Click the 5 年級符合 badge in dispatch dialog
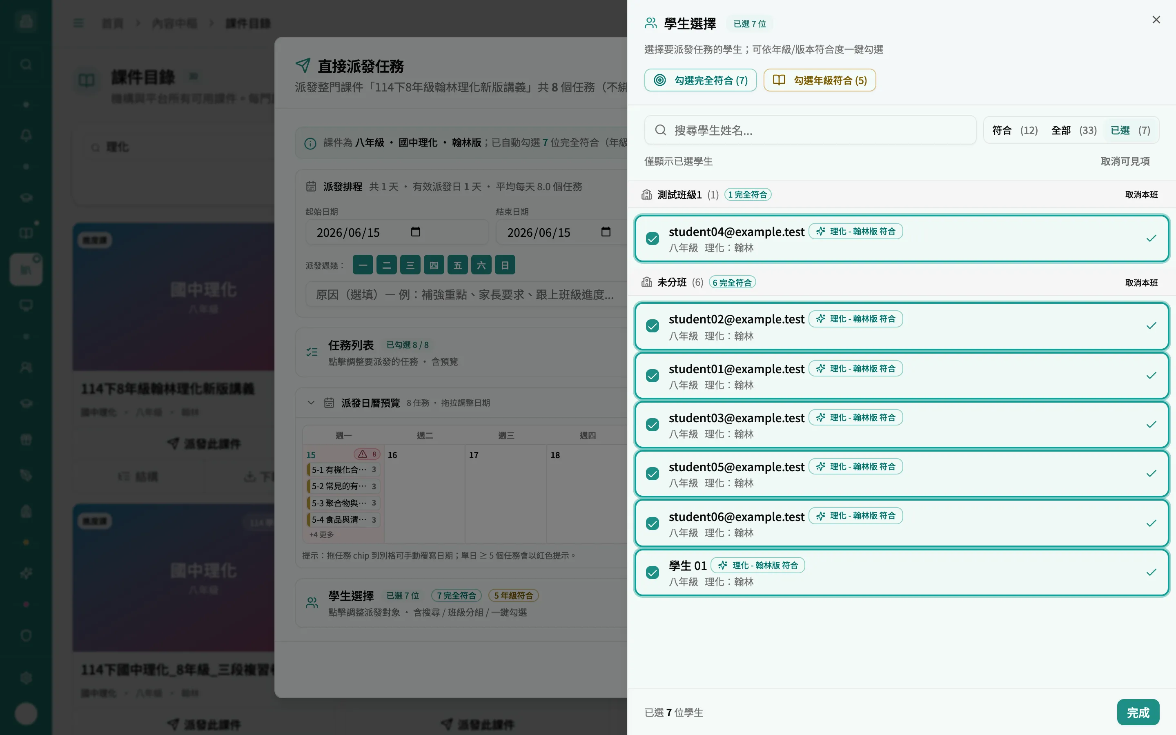The height and width of the screenshot is (735, 1176). pos(514,595)
